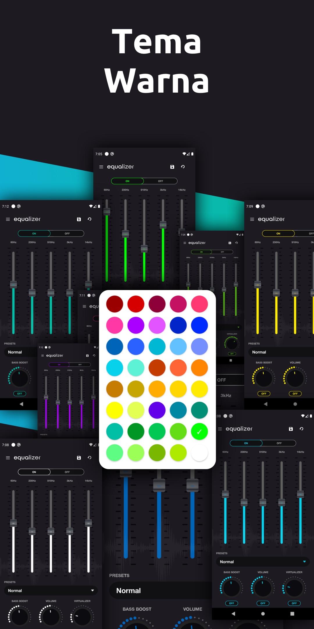Tap reset icon in white 7:08 equalizer screen

point(90,458)
